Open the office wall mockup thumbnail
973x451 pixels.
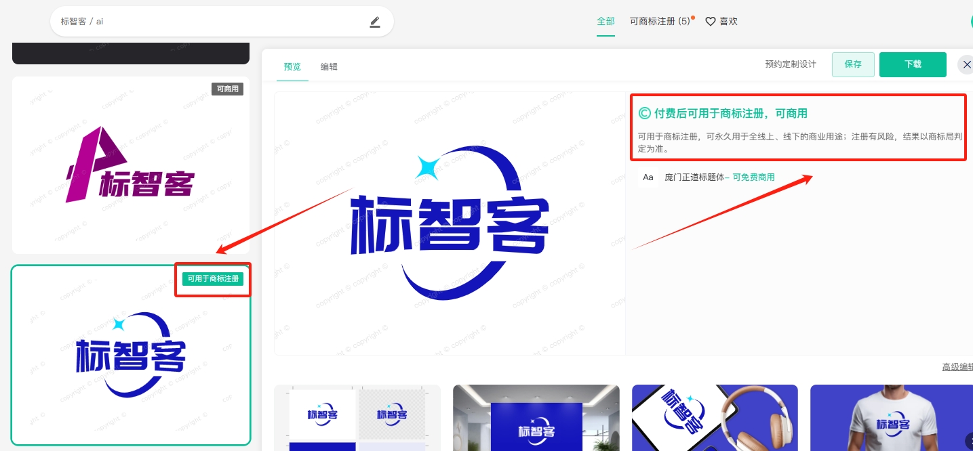(536, 418)
